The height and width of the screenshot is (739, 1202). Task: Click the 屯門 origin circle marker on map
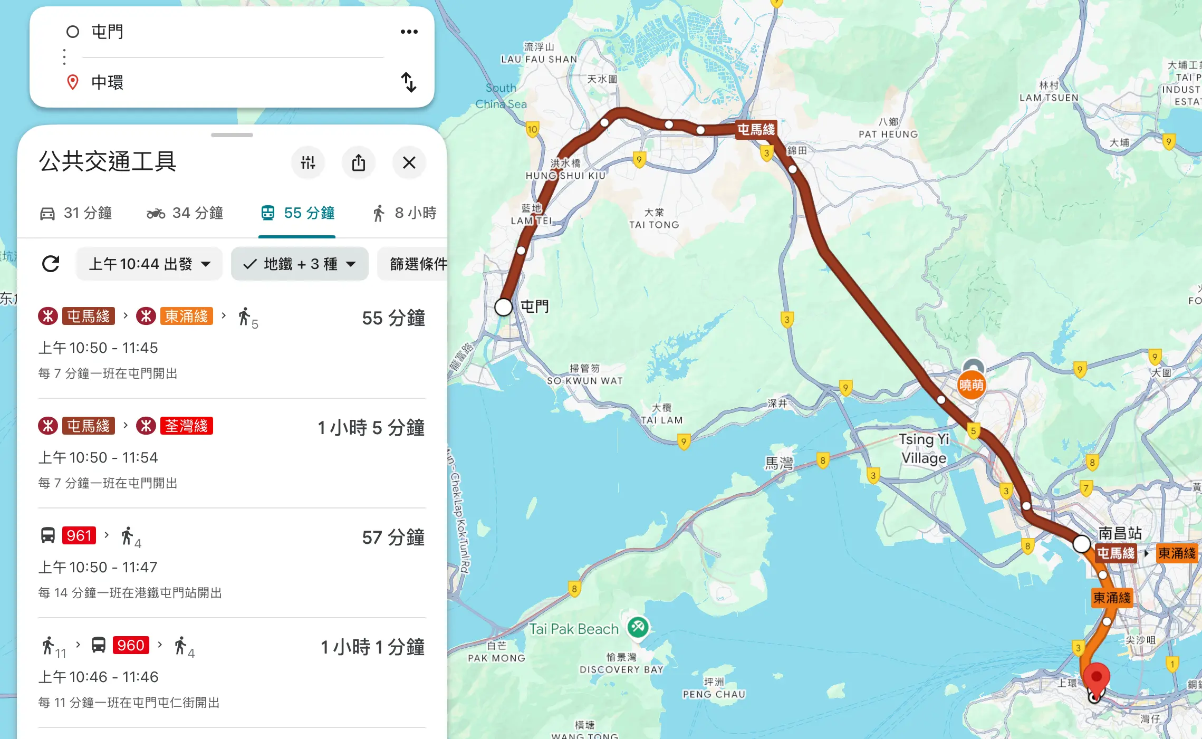[x=504, y=306]
